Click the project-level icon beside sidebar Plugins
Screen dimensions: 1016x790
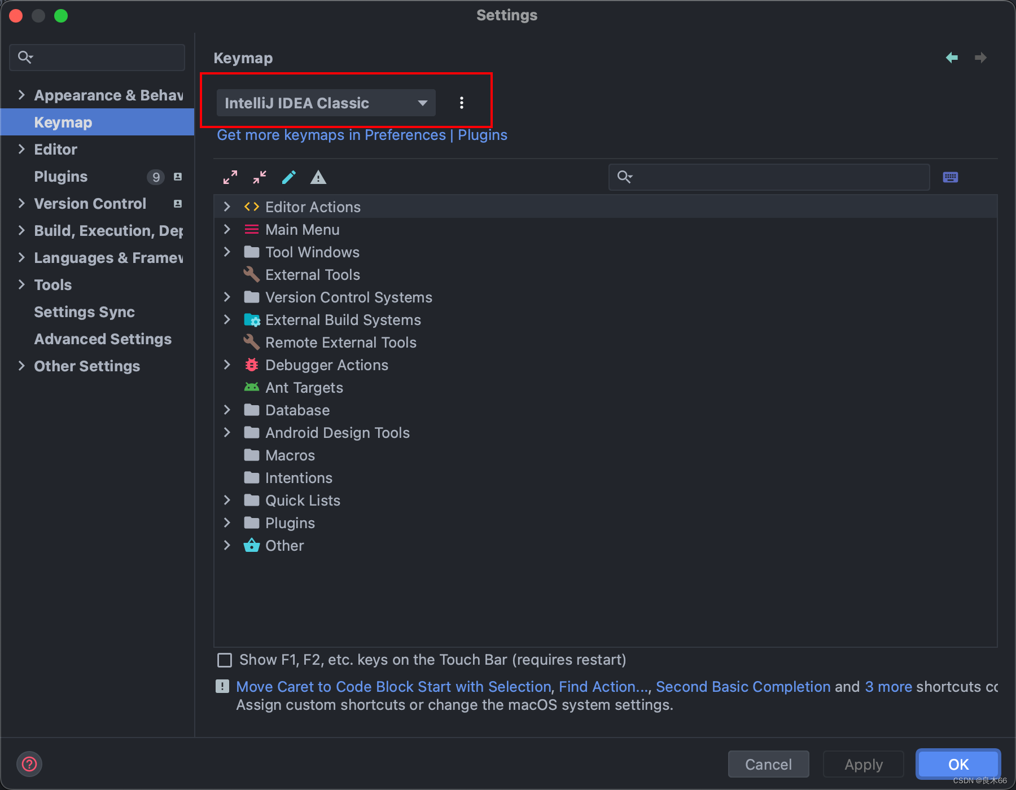(x=178, y=177)
